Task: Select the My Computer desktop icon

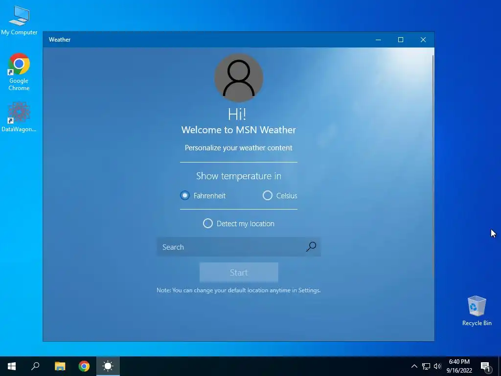Action: point(19,20)
